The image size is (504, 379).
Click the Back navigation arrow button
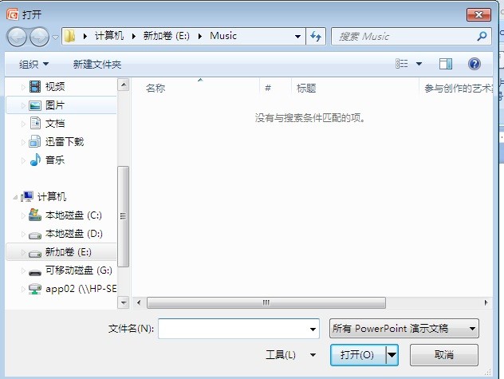17,37
